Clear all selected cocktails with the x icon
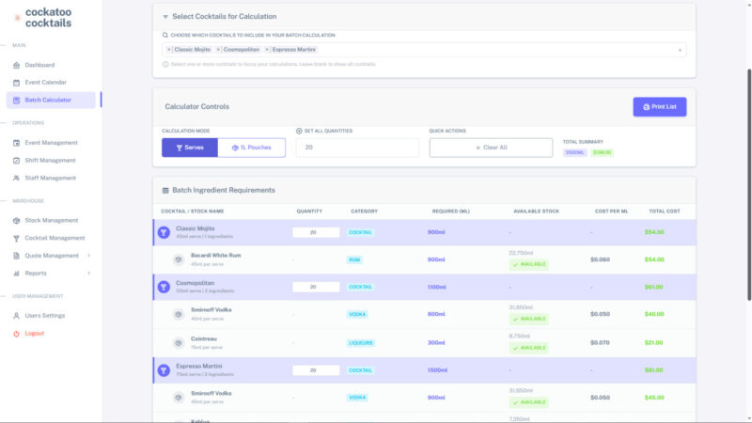 point(679,50)
